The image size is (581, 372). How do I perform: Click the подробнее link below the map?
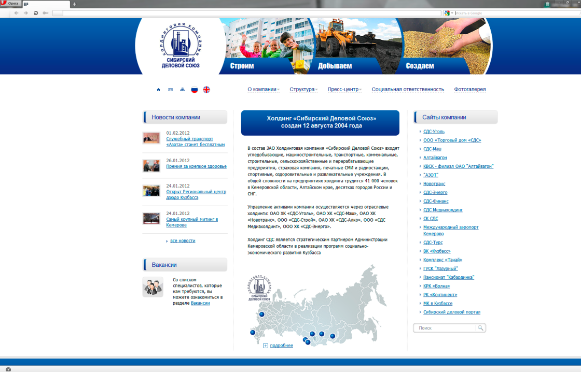click(281, 346)
